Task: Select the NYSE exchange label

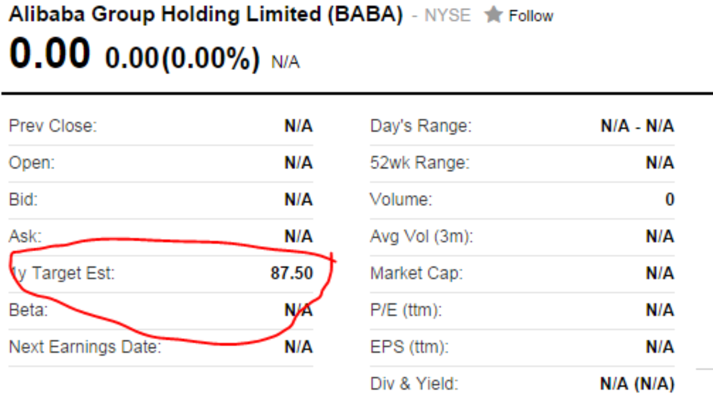Action: click(447, 16)
